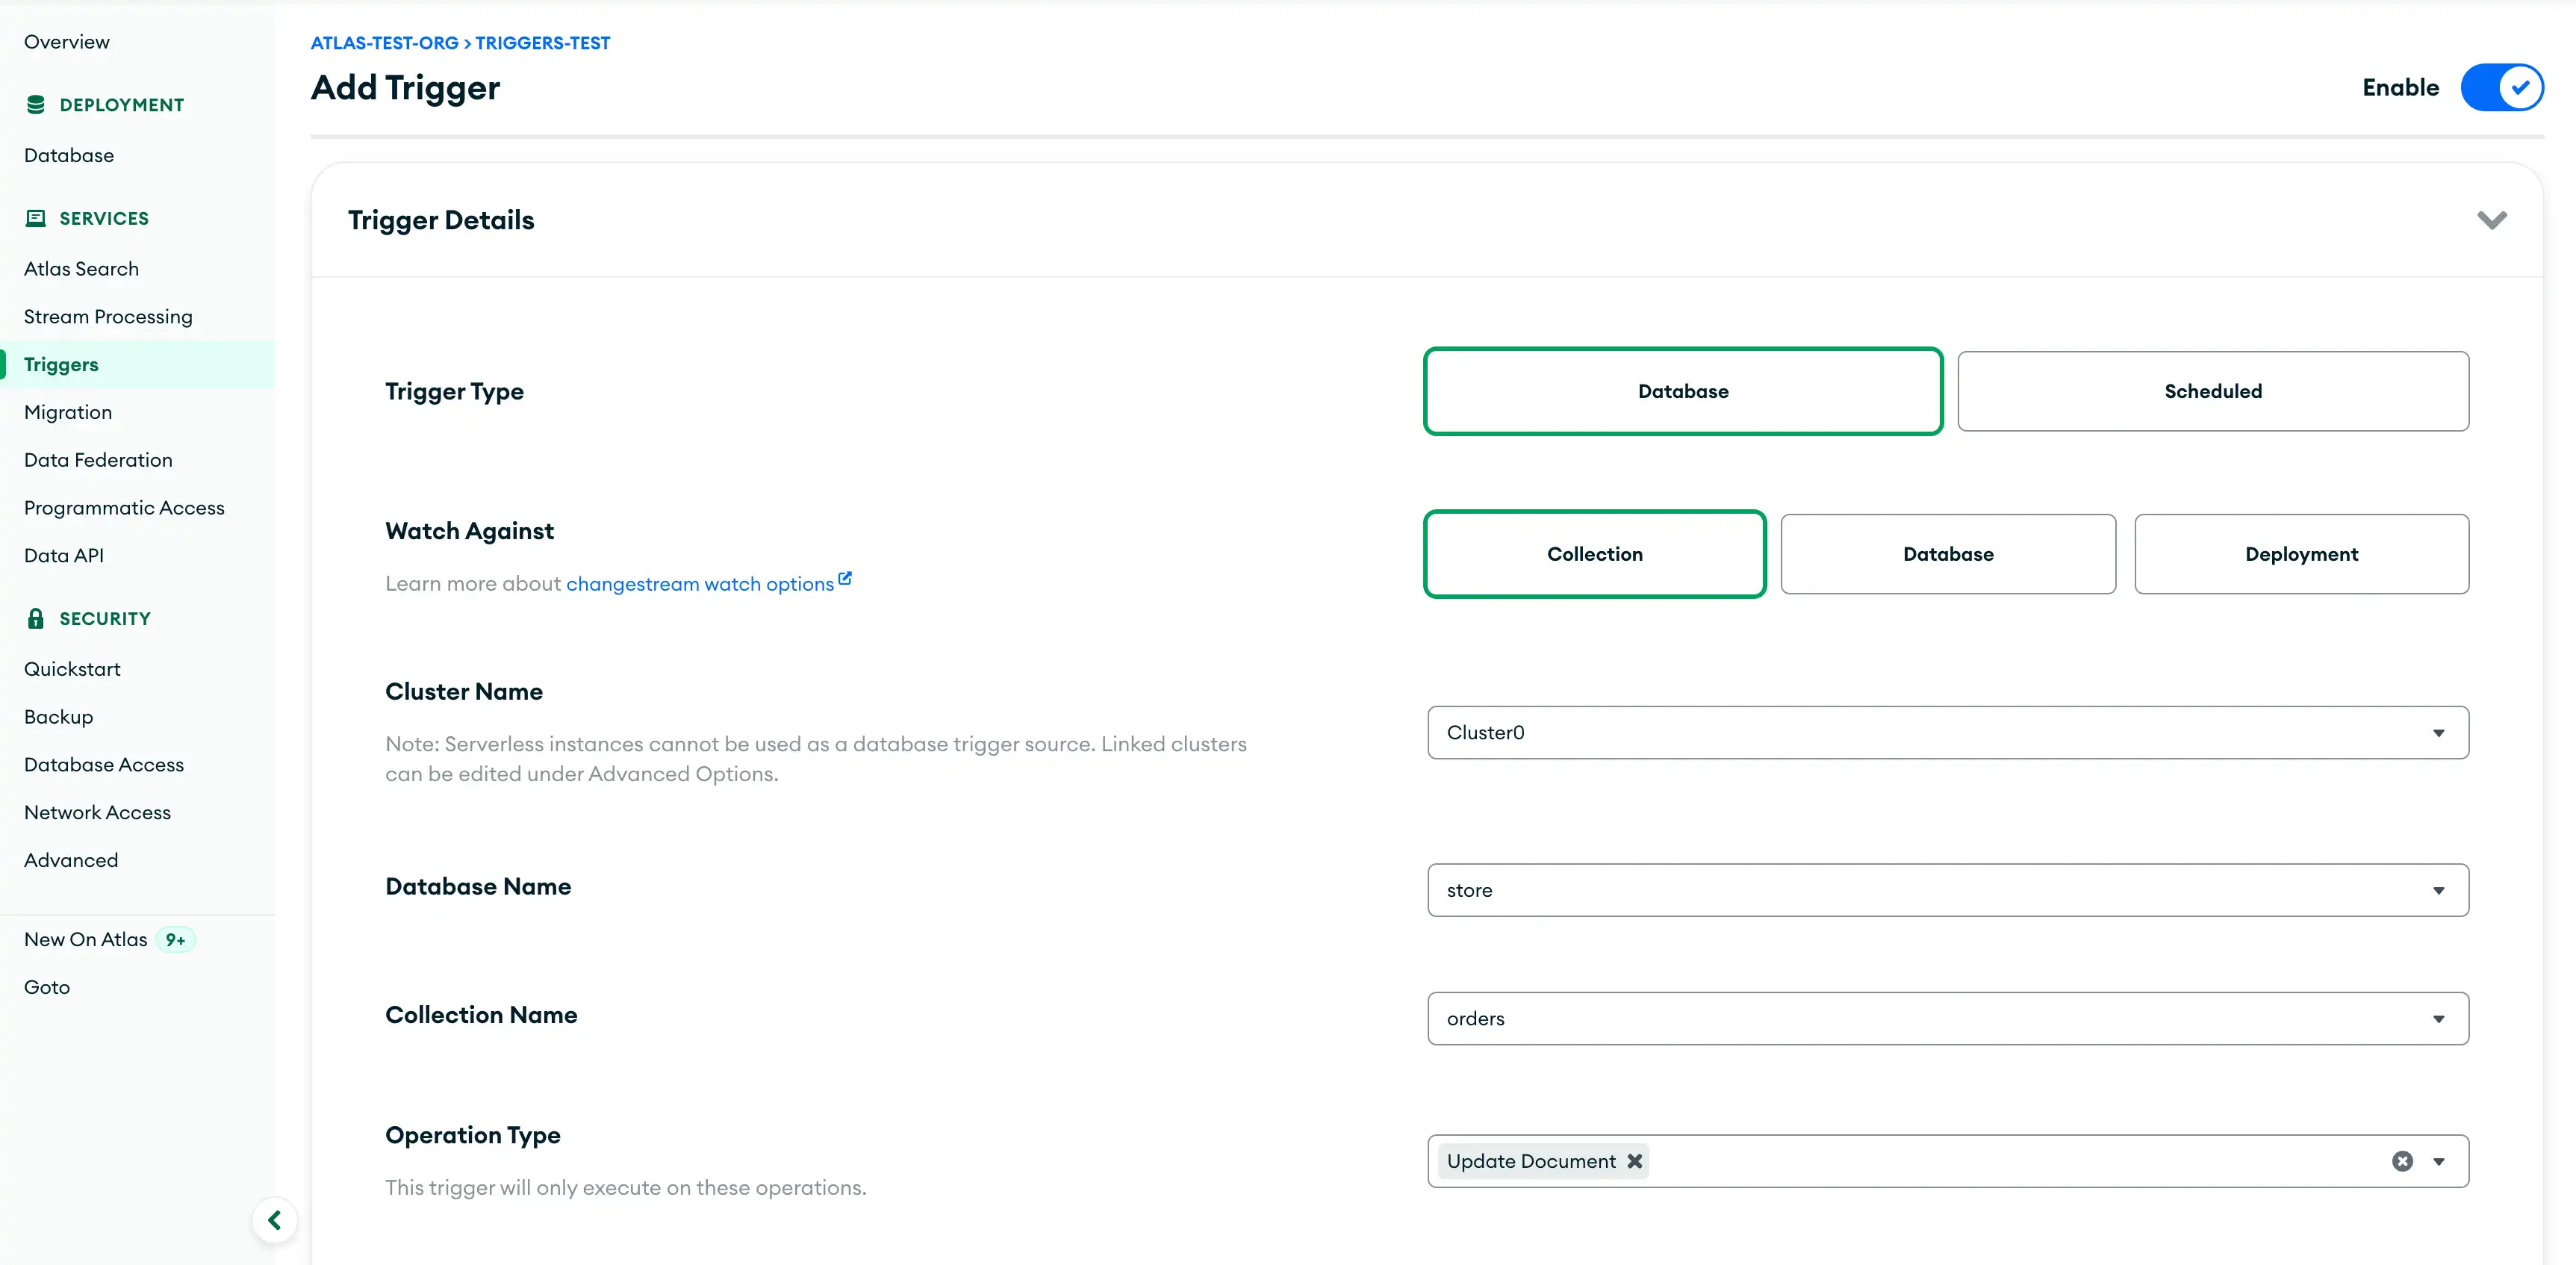Click the Stream Processing icon in sidebar

point(108,315)
